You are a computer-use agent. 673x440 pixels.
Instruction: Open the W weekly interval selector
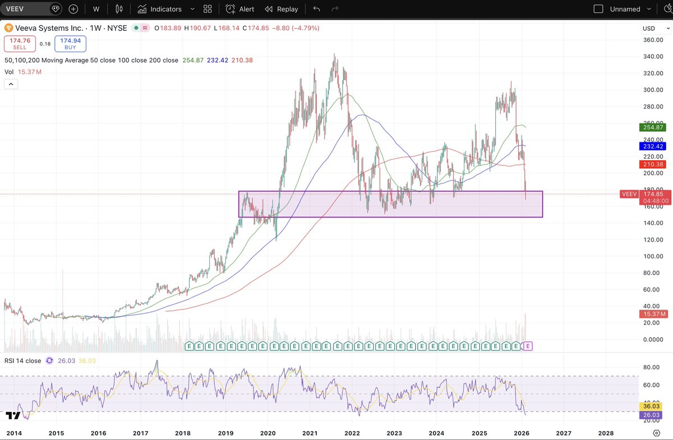96,9
